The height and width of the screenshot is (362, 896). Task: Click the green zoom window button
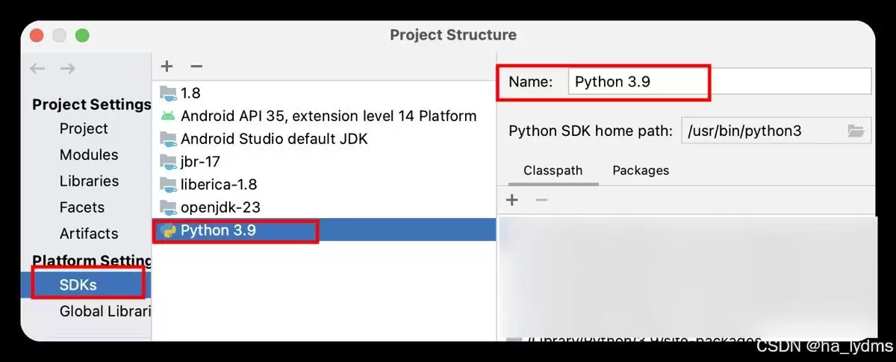click(82, 35)
